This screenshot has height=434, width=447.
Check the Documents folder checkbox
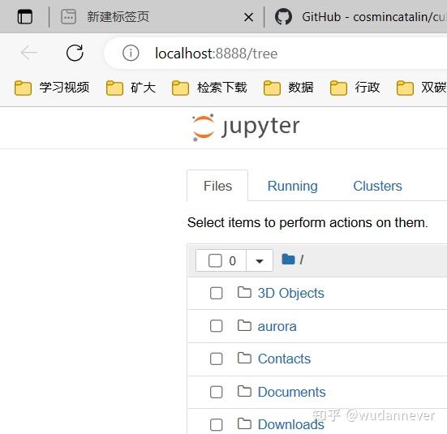pos(216,392)
